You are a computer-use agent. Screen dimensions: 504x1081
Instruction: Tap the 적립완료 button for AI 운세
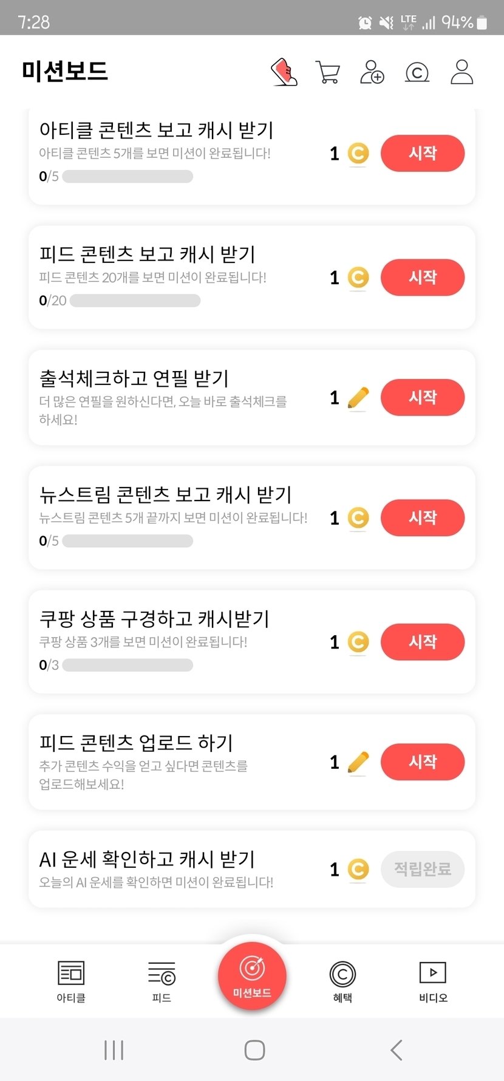(x=423, y=870)
